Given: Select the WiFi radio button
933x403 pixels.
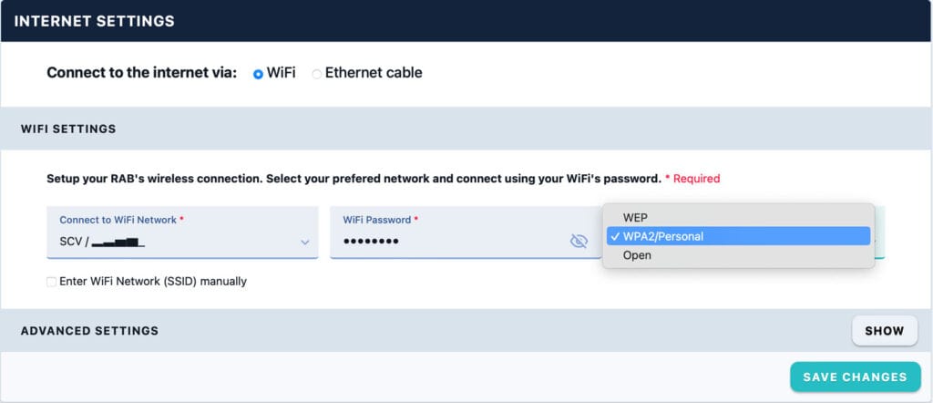Looking at the screenshot, I should (x=258, y=73).
